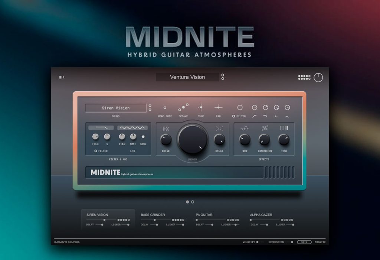Toggle the LFO SYNC button
Screen dimensions: 380x260
[143, 137]
